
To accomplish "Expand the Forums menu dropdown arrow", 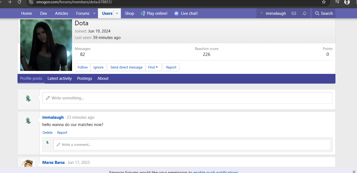I will click(94, 13).
